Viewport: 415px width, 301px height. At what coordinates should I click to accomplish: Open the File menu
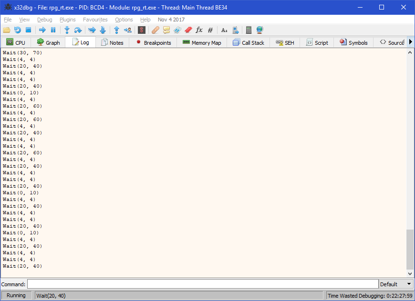(x=8, y=20)
